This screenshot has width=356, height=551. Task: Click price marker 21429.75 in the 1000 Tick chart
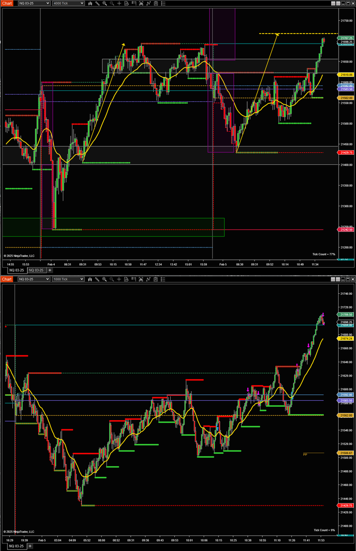pos(346,506)
